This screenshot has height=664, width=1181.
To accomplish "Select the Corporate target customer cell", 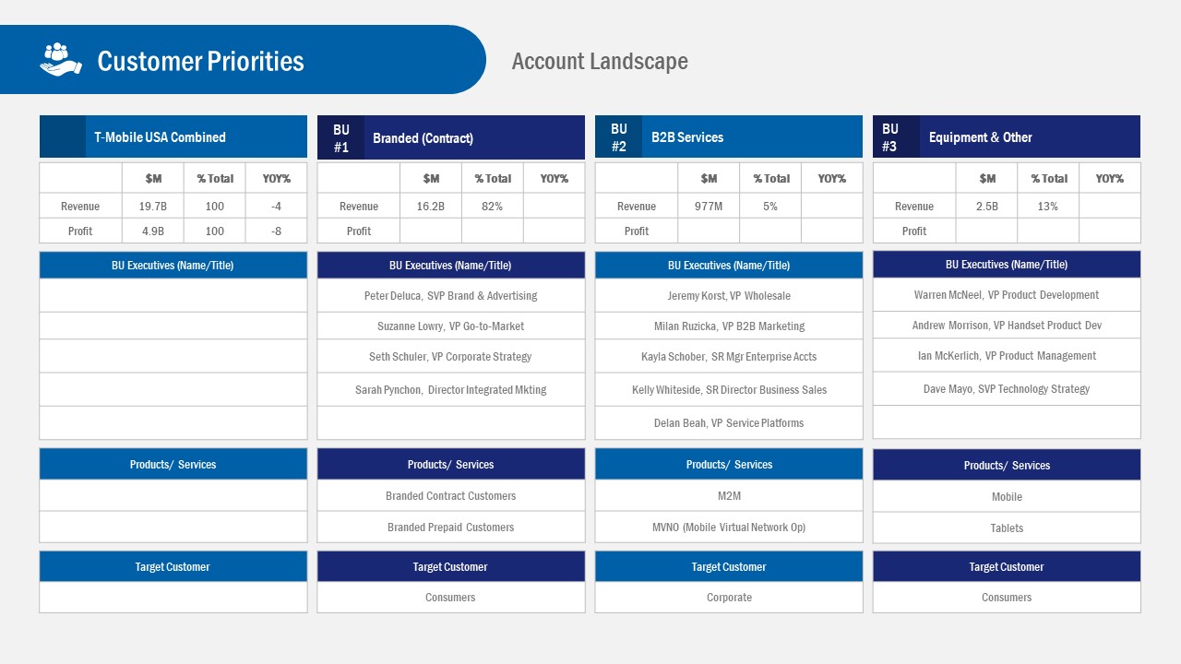I will [729, 598].
